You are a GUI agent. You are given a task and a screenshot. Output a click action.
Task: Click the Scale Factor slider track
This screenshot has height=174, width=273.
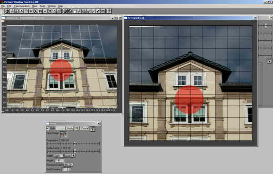[73, 151]
